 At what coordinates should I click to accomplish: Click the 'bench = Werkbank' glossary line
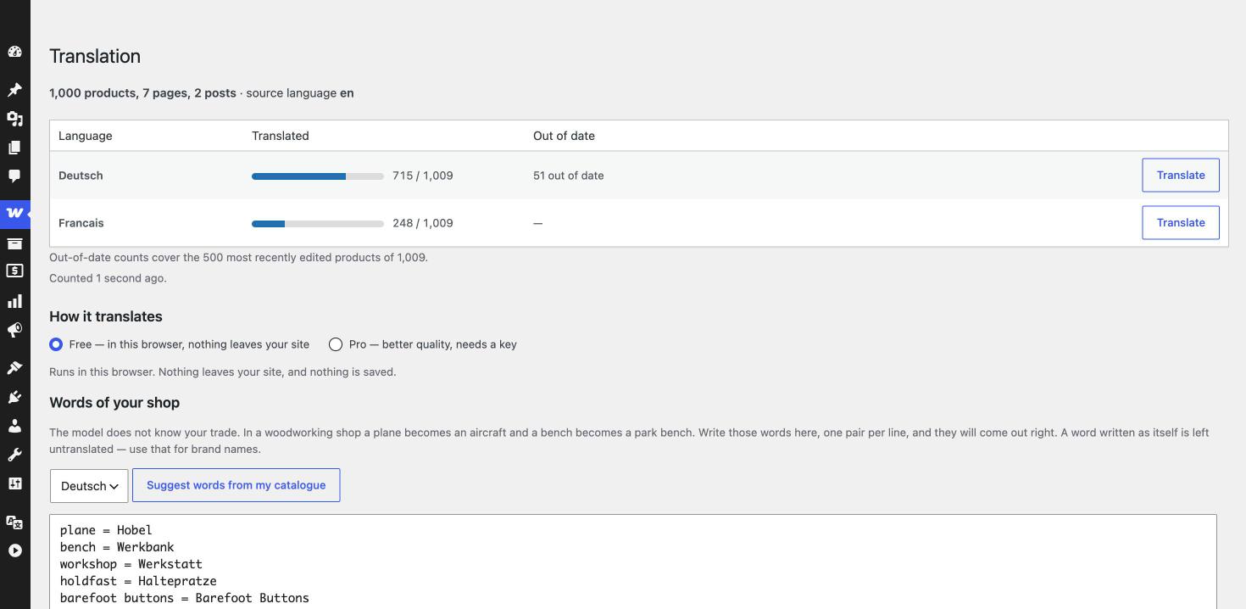click(x=117, y=547)
